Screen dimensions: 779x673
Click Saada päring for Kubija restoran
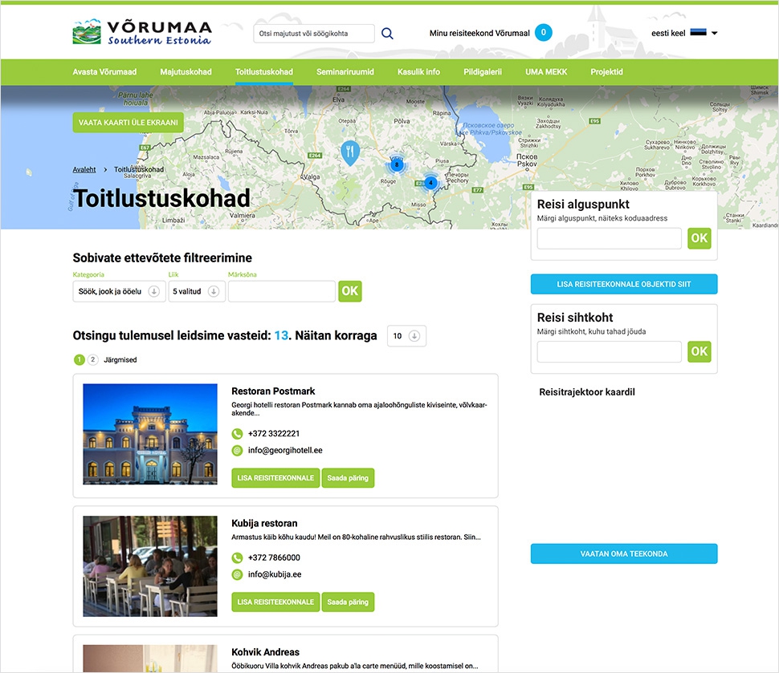click(x=348, y=602)
